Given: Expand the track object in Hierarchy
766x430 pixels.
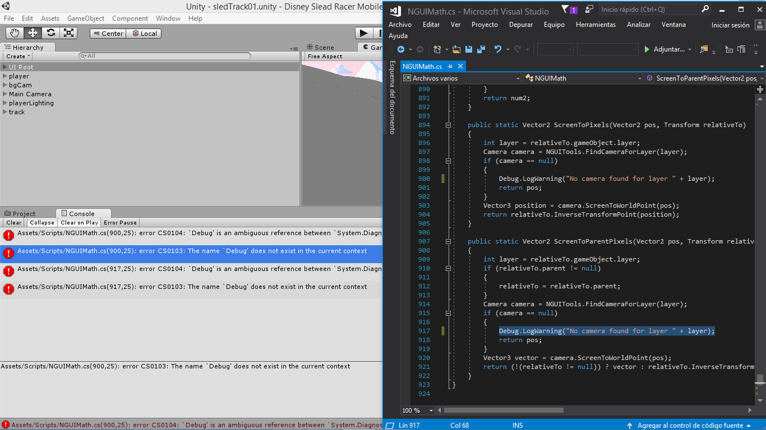Looking at the screenshot, I should pos(6,112).
